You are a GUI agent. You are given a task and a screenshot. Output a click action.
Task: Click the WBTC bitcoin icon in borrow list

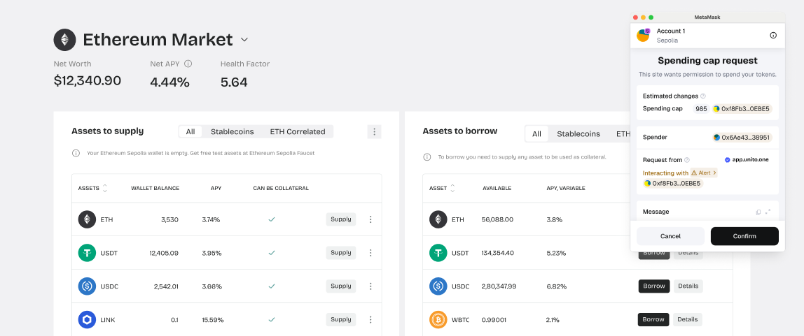[x=438, y=319]
